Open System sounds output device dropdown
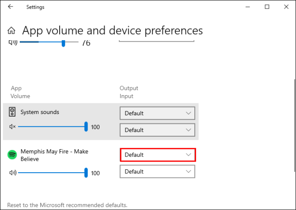 pyautogui.click(x=157, y=113)
